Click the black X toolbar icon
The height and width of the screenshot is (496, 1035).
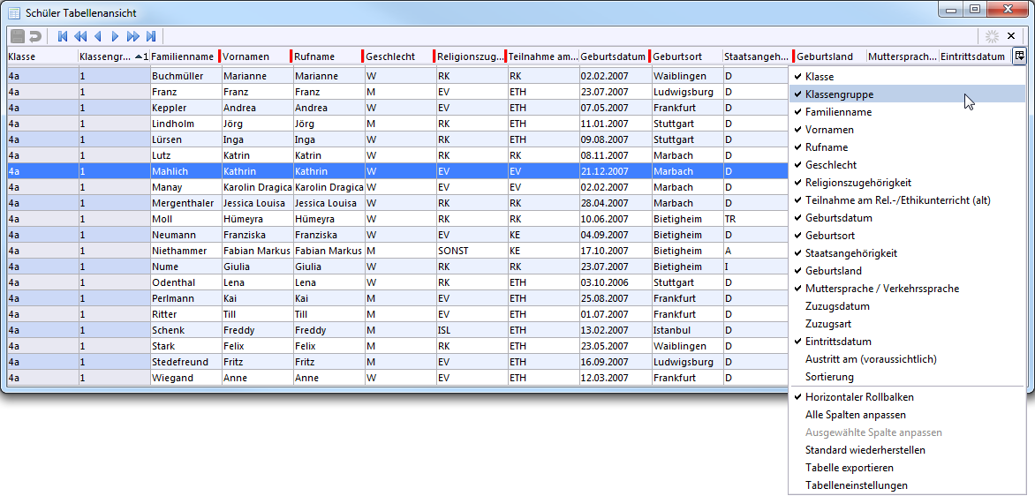click(x=1011, y=36)
